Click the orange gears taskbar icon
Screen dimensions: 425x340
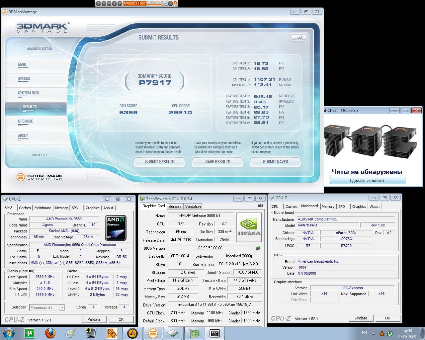112,333
